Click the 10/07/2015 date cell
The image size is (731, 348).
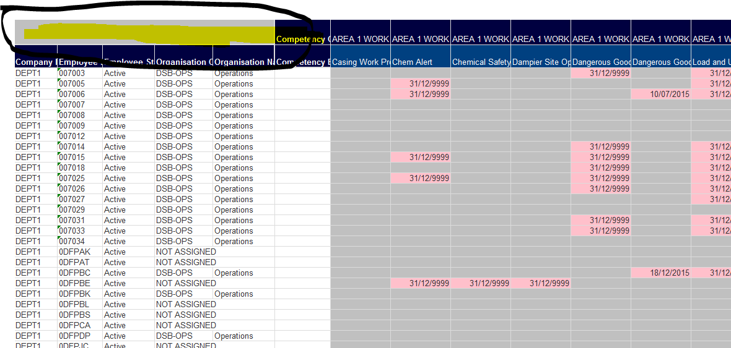point(661,94)
